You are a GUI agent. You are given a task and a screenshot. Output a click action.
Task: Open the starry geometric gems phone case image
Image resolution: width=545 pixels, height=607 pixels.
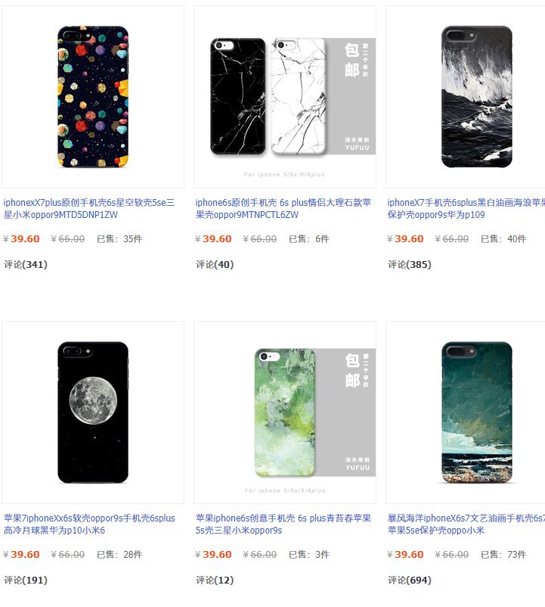[x=93, y=97]
